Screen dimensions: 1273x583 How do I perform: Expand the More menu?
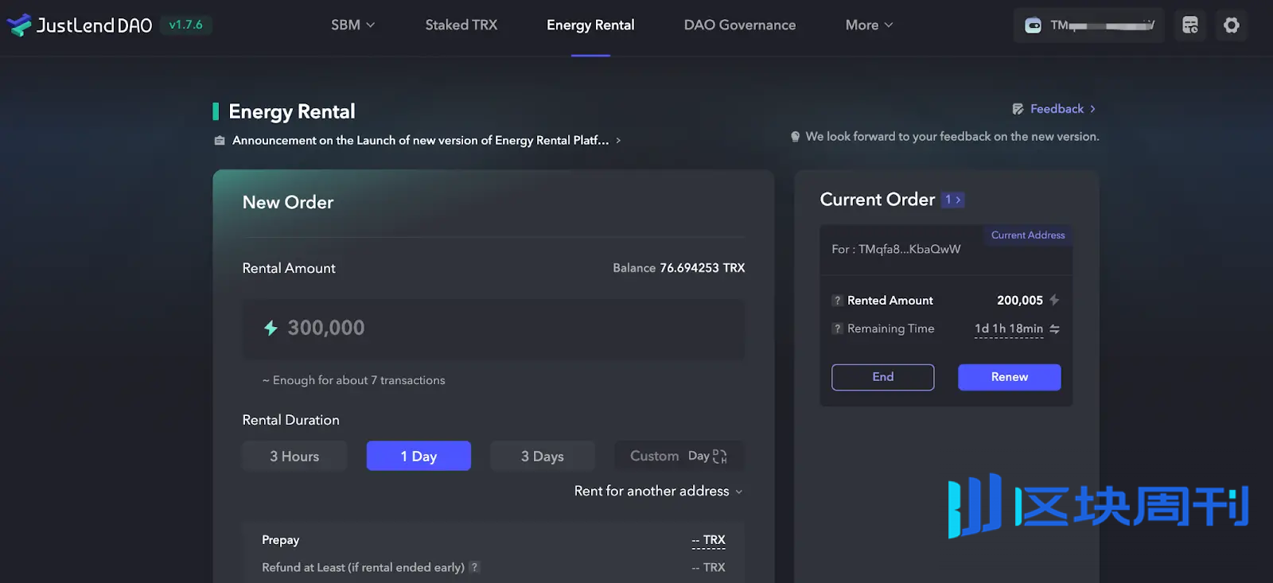click(869, 25)
